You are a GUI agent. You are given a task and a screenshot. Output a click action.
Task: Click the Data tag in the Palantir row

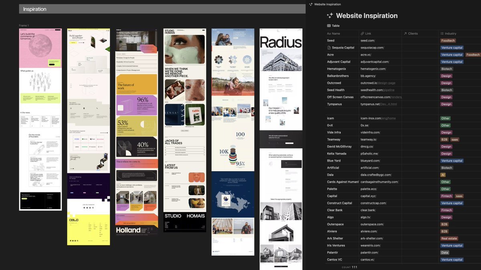[445, 252]
